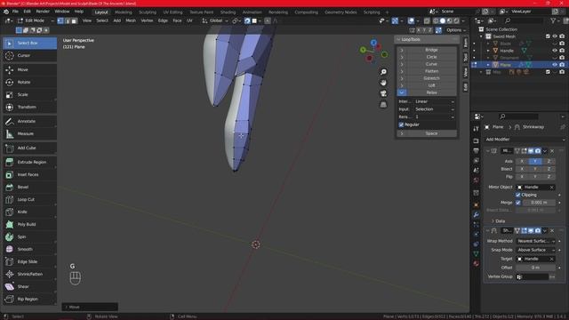This screenshot has height=320, width=569.
Task: Select the Add Cube tool
Action: click(29, 148)
